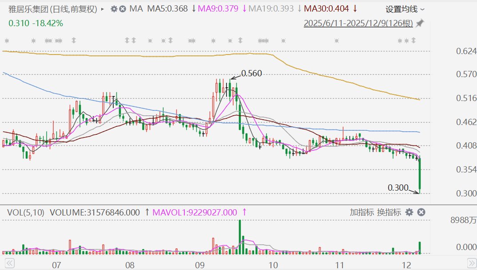477x270 pixels.
Task: Select the MA9:0.379 moving average label
Action: click(x=218, y=8)
